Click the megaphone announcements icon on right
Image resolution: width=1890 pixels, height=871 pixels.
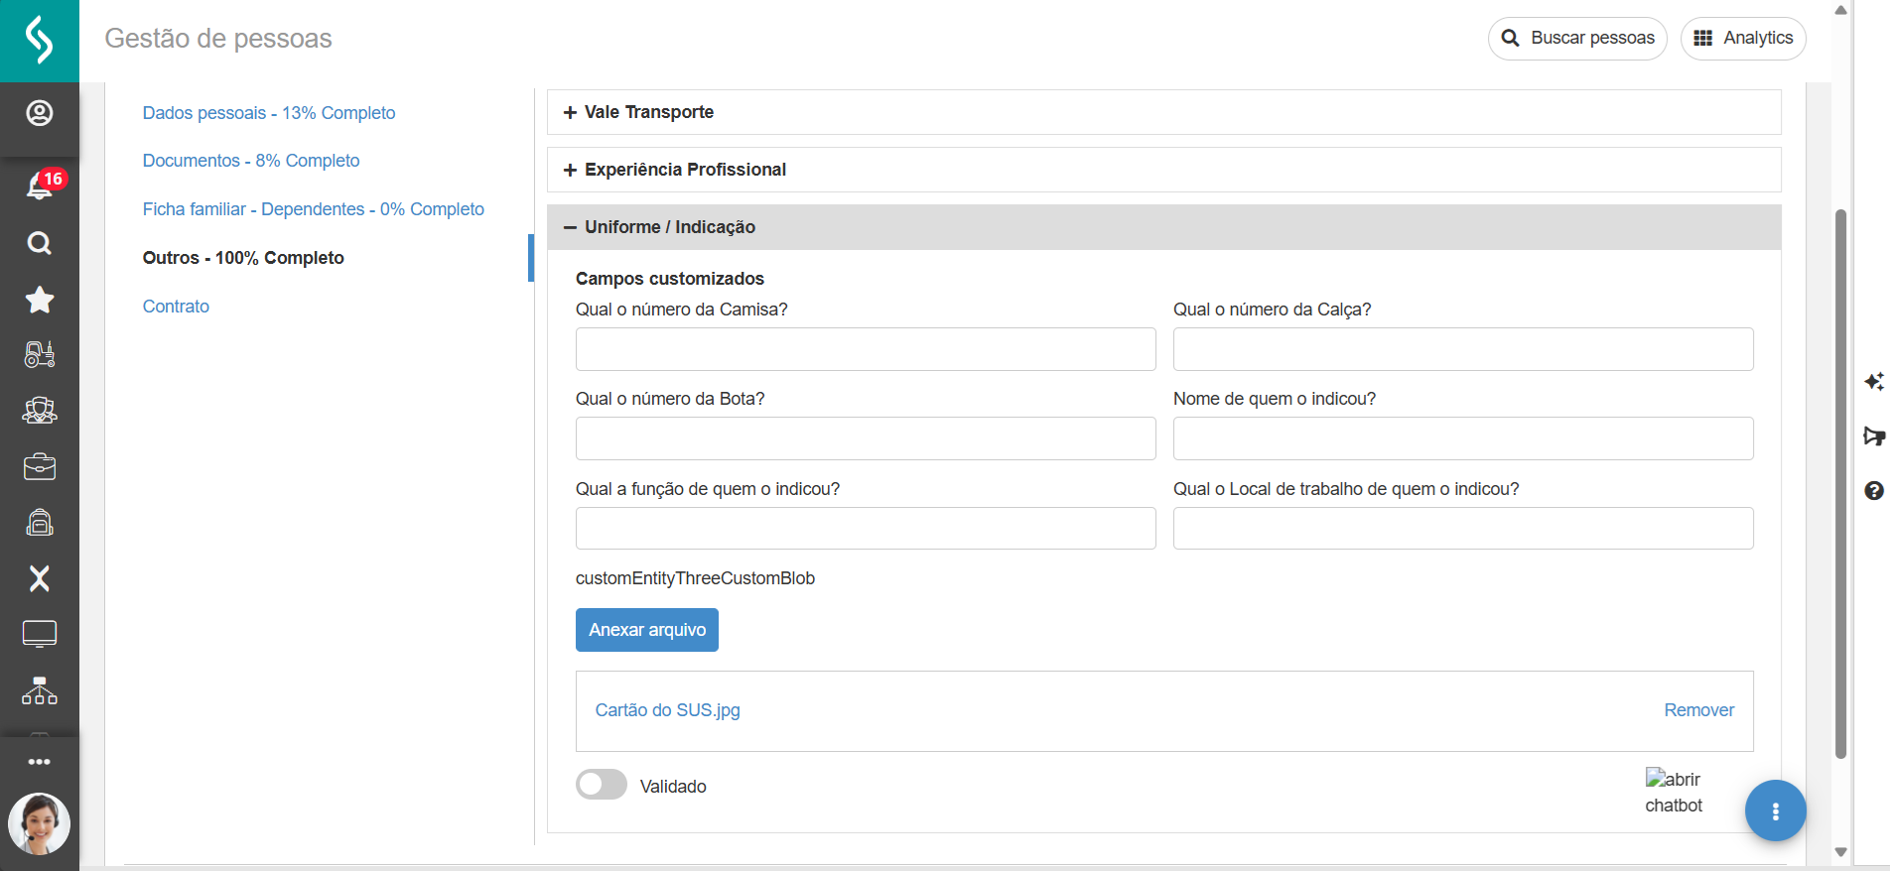pos(1874,435)
